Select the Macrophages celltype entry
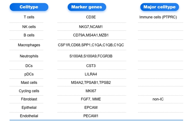The width and height of the screenshot is (193, 123). coord(29,45)
